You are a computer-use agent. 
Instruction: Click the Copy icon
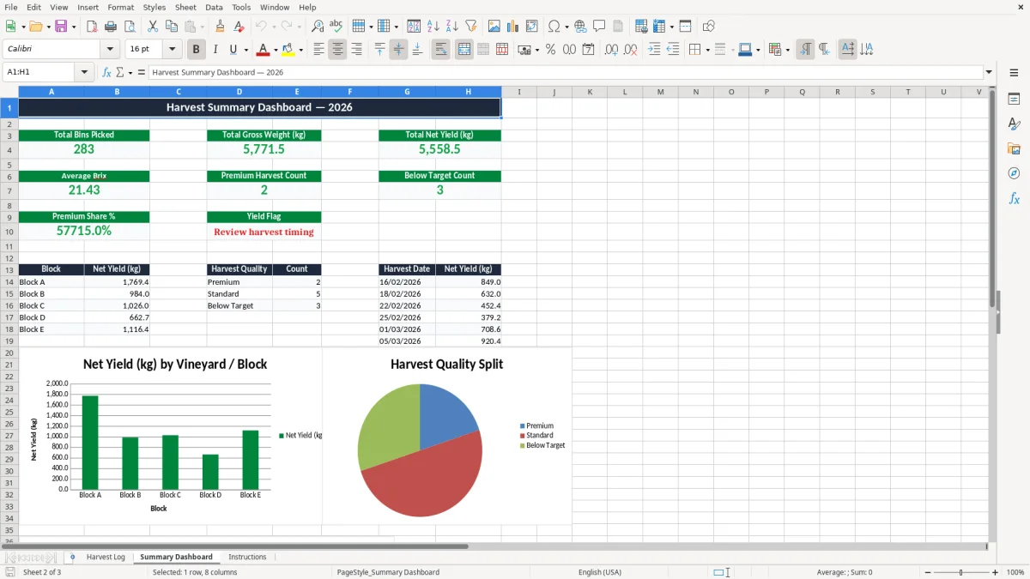tap(171, 27)
